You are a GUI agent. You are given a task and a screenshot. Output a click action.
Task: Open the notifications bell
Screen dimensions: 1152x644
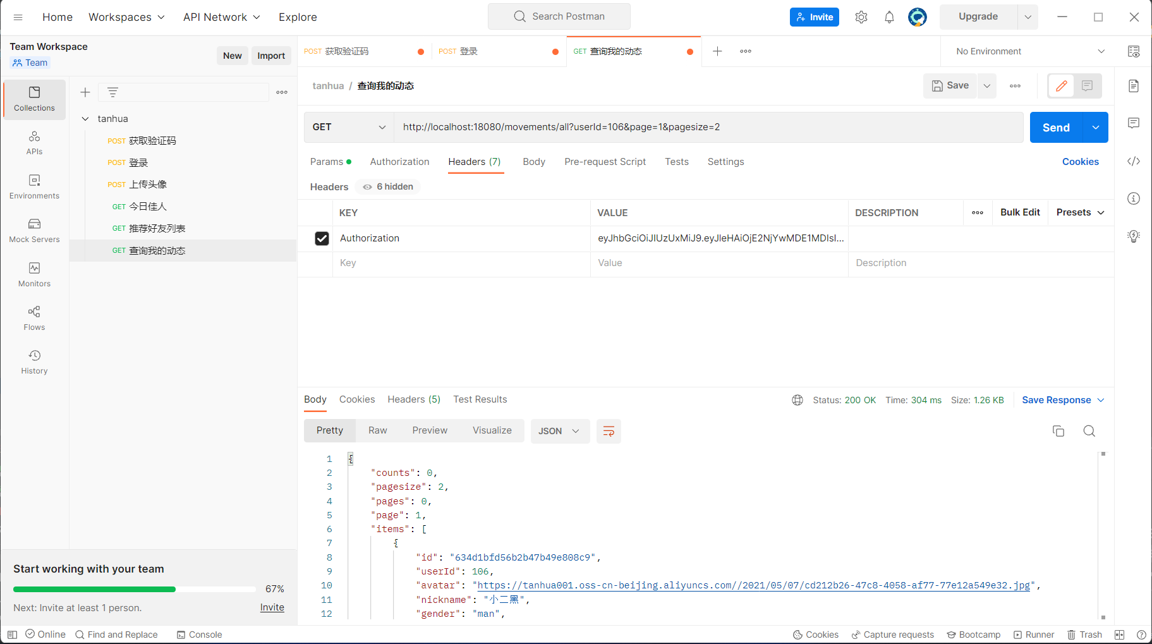[889, 17]
